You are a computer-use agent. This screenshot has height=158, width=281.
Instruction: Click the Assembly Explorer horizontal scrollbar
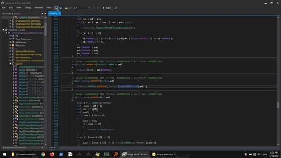(x=15, y=147)
